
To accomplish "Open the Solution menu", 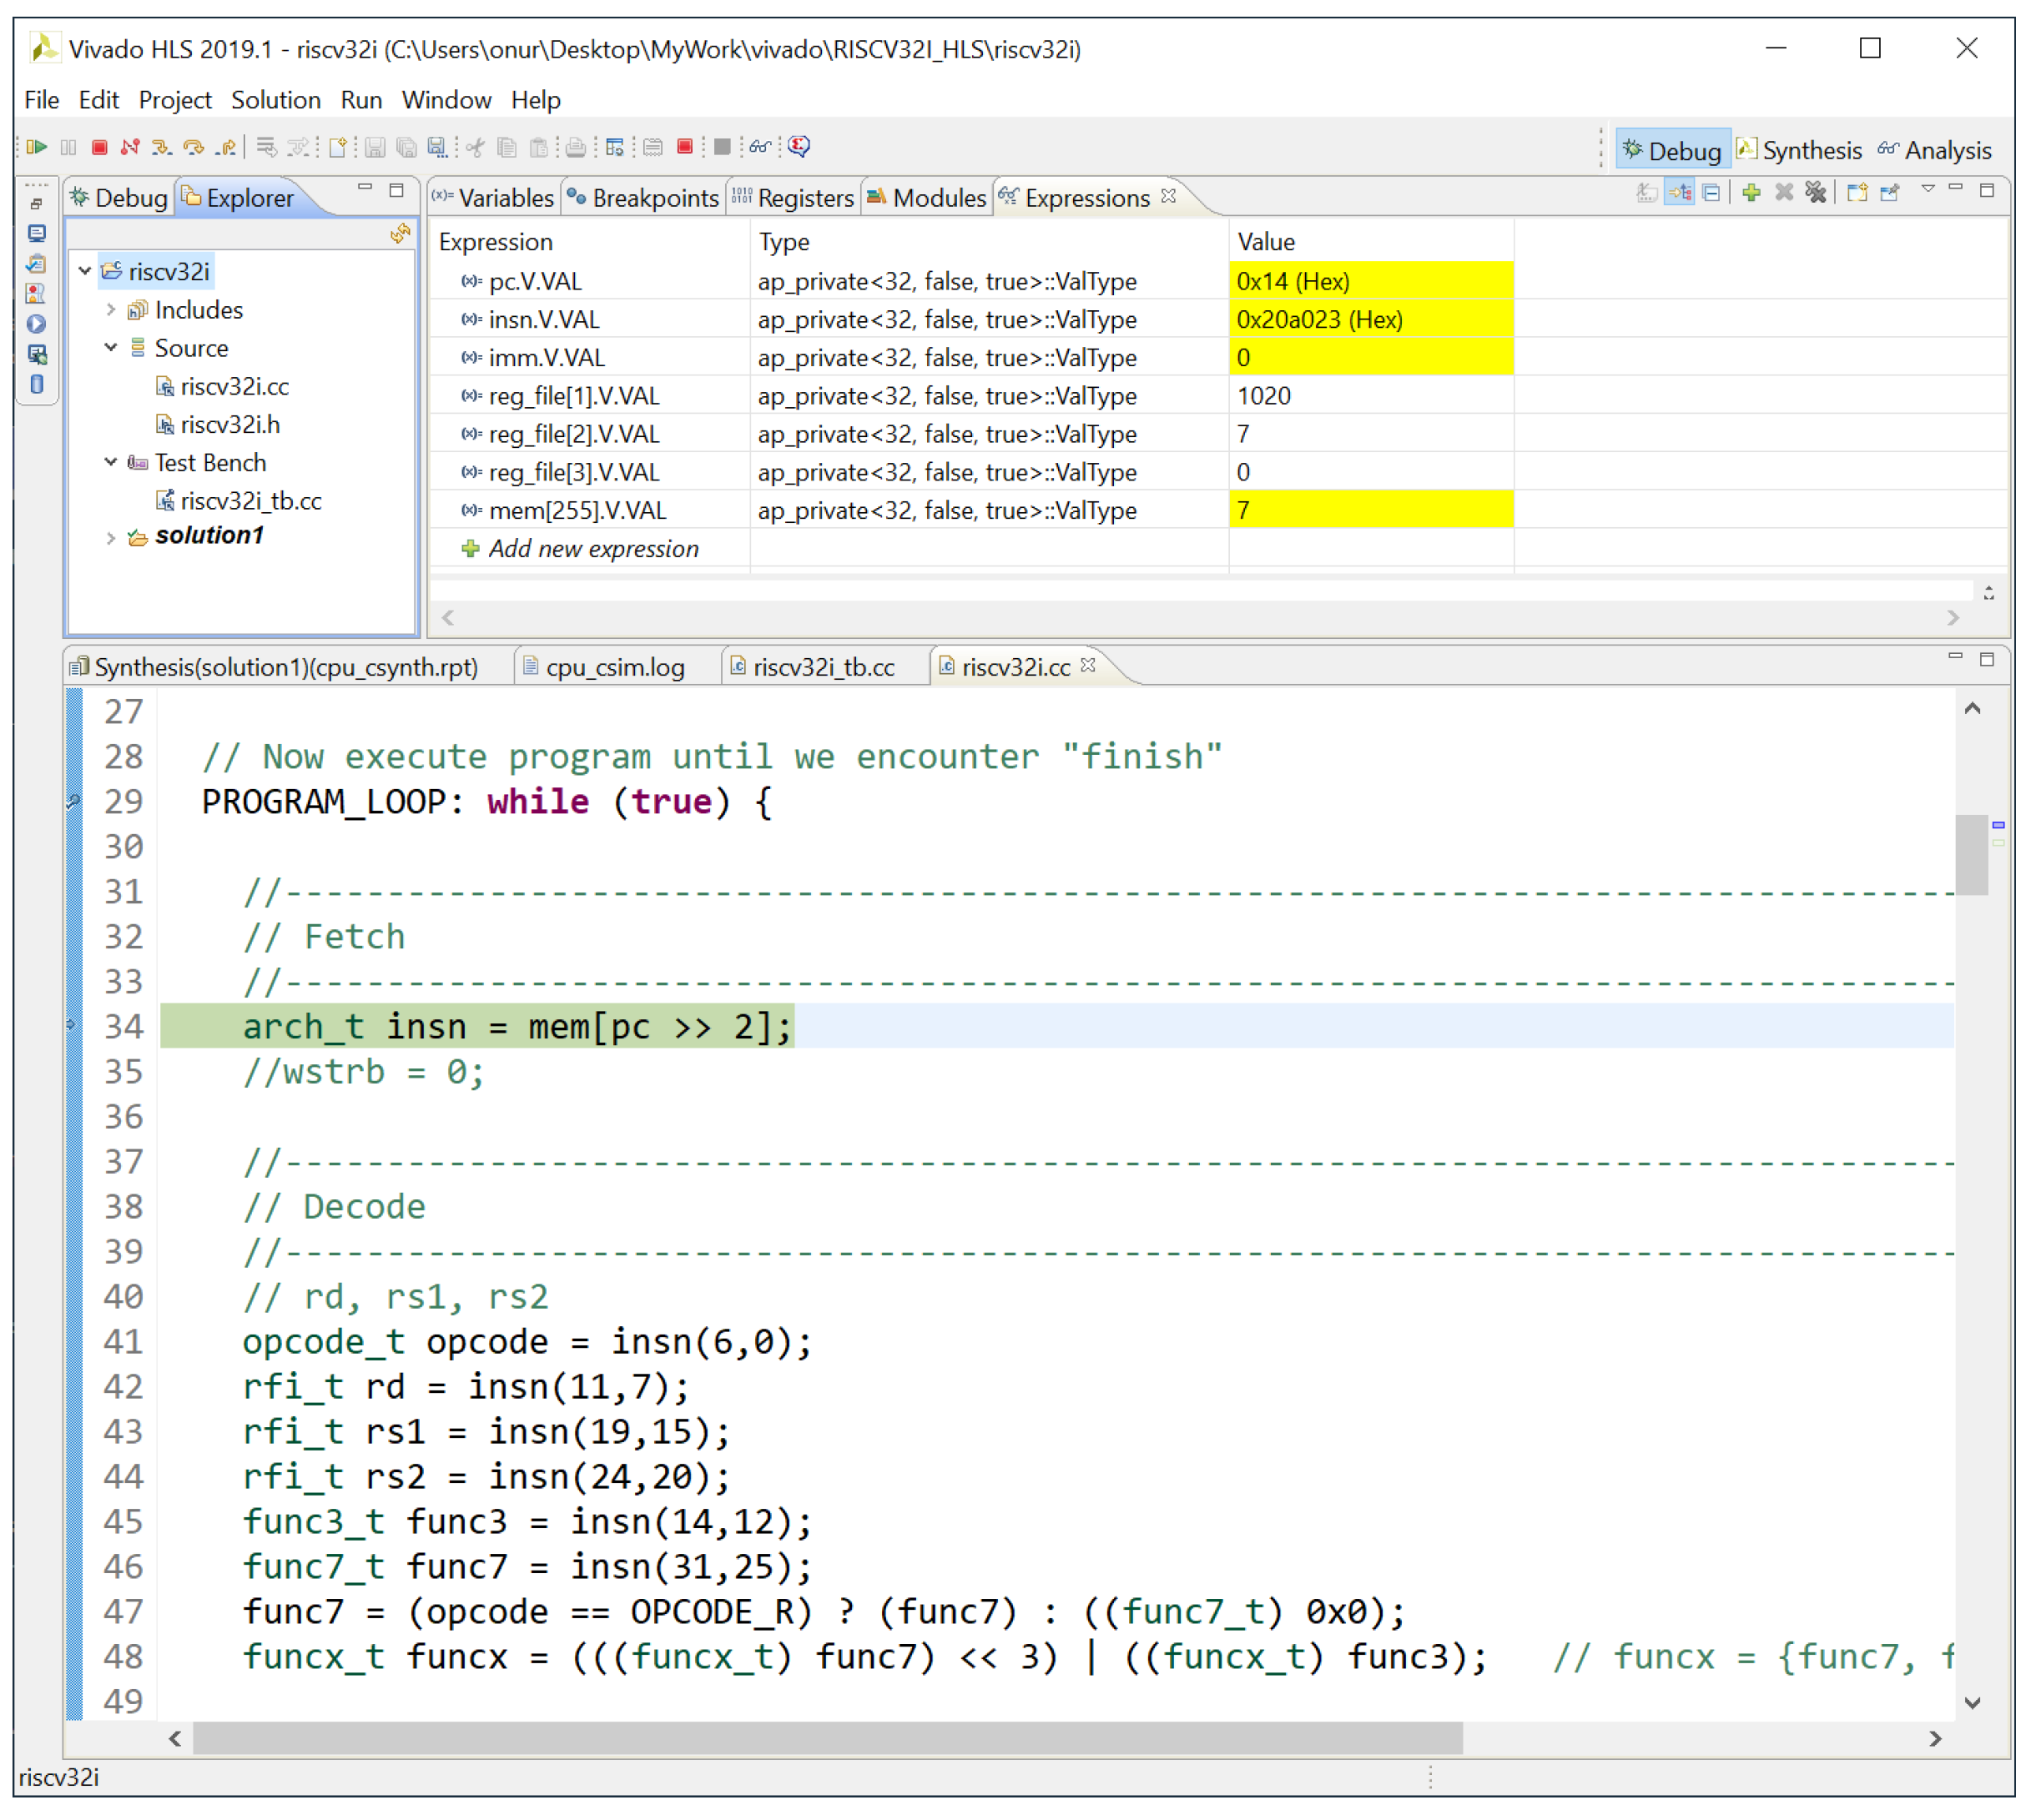I will [275, 100].
